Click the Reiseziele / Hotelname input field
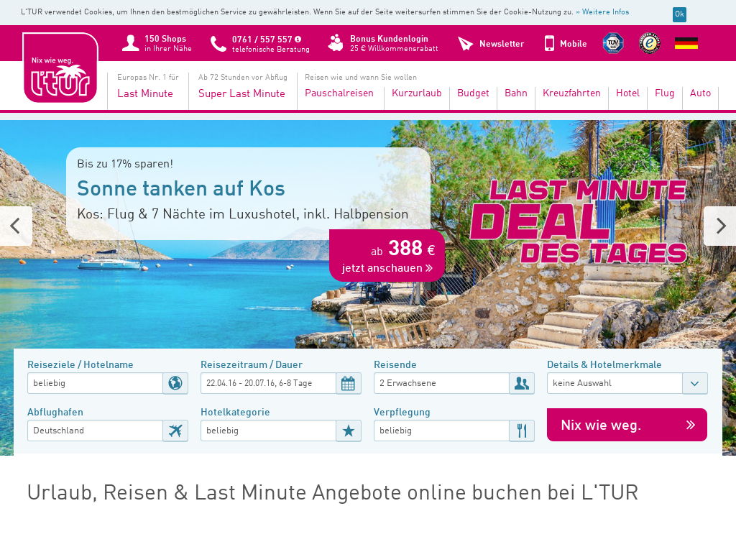This screenshot has height=552, width=736. pos(96,383)
